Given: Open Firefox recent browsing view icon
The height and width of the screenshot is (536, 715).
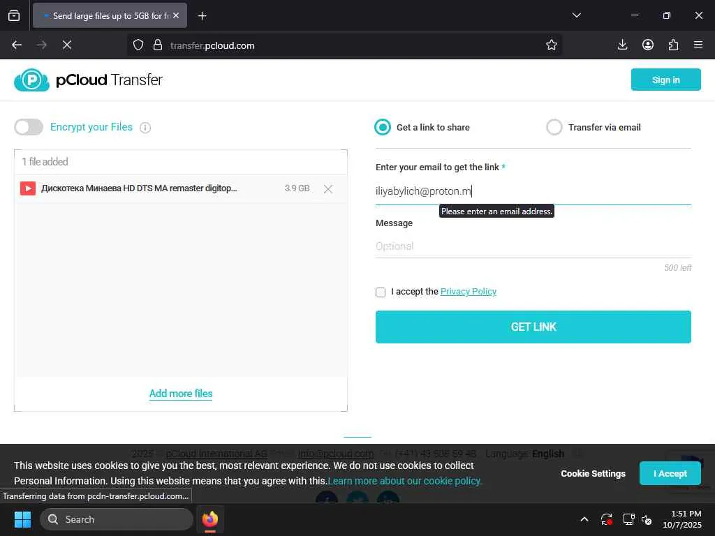Looking at the screenshot, I should point(14,15).
